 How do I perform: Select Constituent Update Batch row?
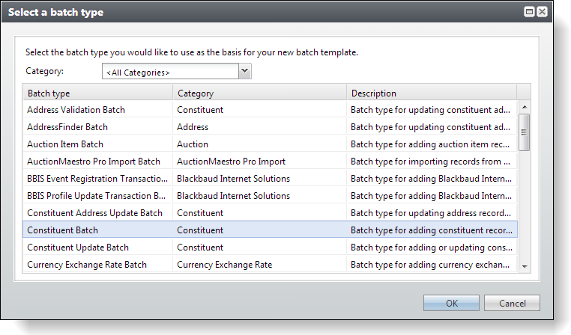point(270,247)
